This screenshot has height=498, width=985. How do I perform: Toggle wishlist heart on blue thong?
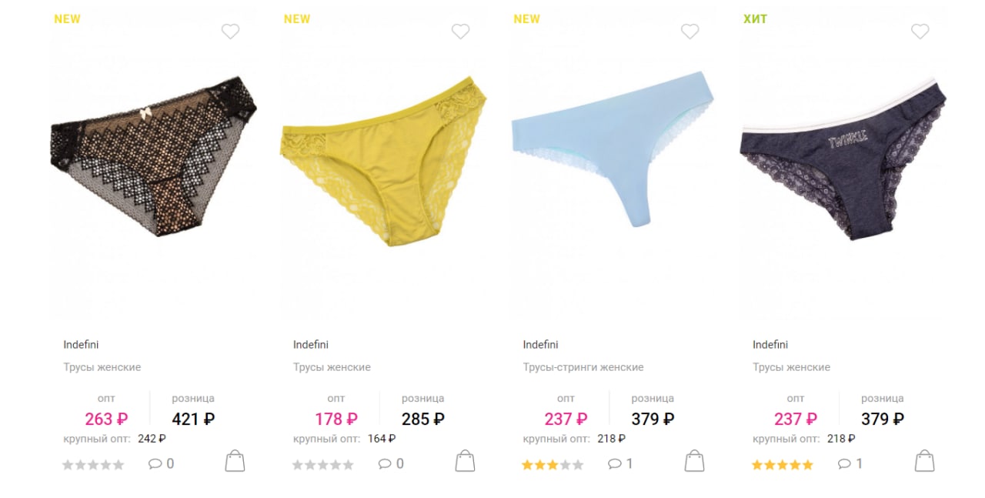[690, 32]
